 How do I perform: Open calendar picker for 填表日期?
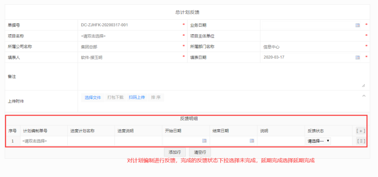357,58
